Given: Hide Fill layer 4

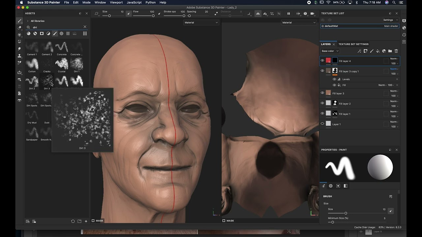Looking at the screenshot, I should pyautogui.click(x=322, y=60).
